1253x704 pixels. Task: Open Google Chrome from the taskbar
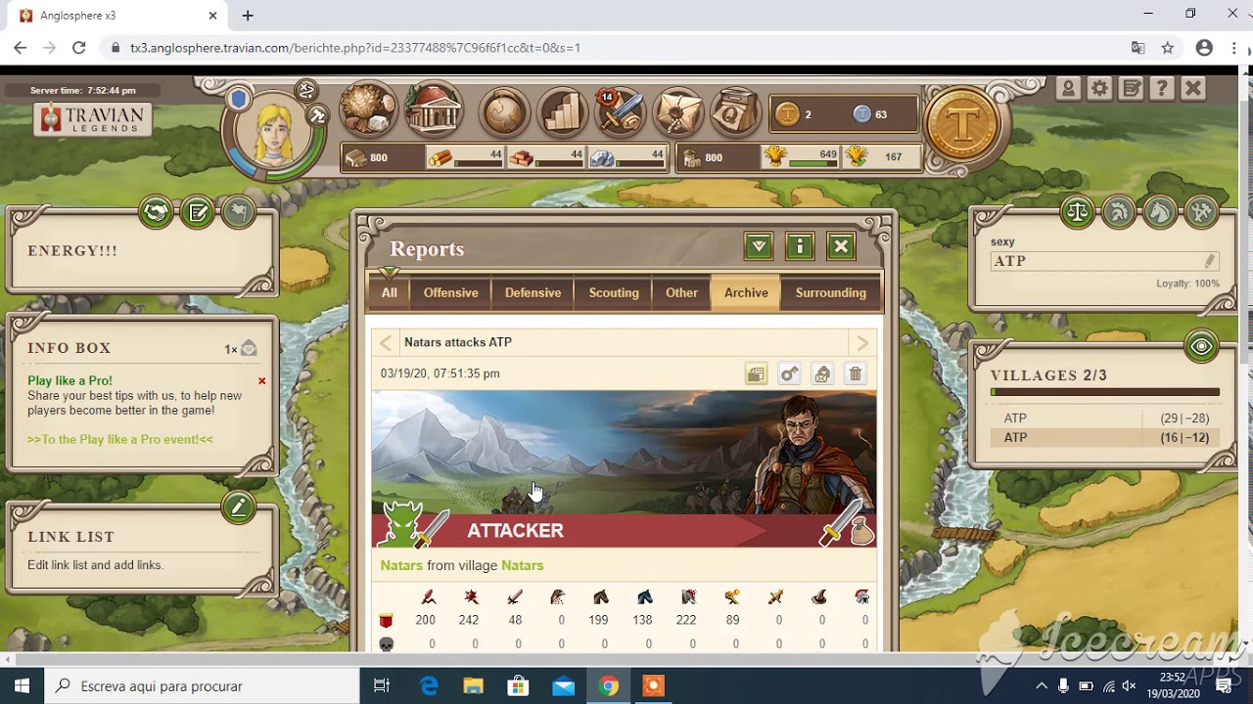(x=608, y=685)
